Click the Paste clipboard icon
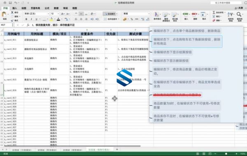The height and width of the screenshot is (156, 247). click(x=4, y=14)
